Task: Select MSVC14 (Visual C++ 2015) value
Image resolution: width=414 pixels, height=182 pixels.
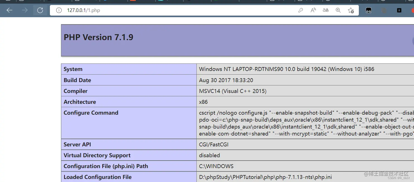Action: pyautogui.click(x=233, y=91)
